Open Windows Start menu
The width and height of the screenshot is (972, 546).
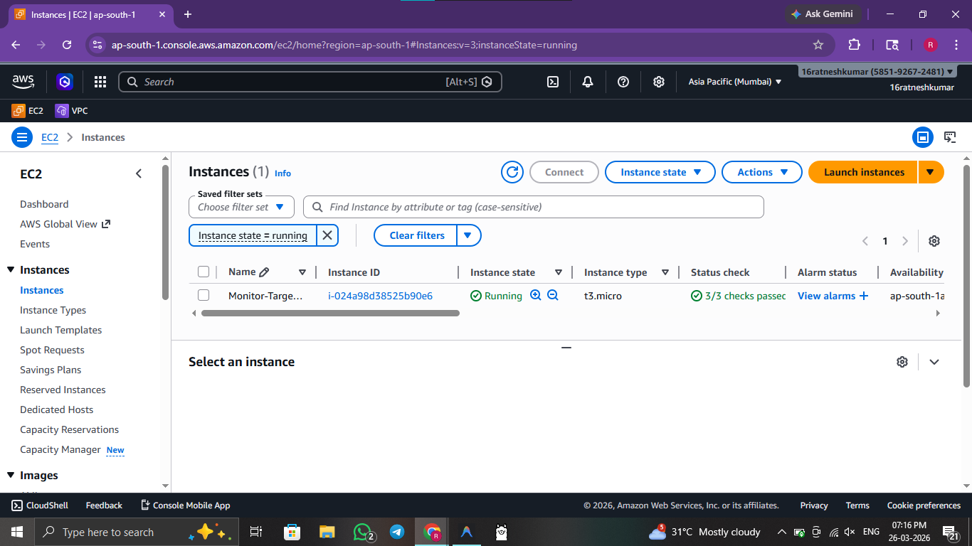coord(17,532)
